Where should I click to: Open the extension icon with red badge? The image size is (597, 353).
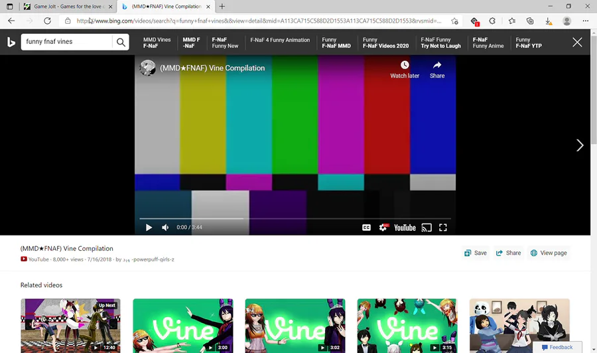tap(474, 21)
